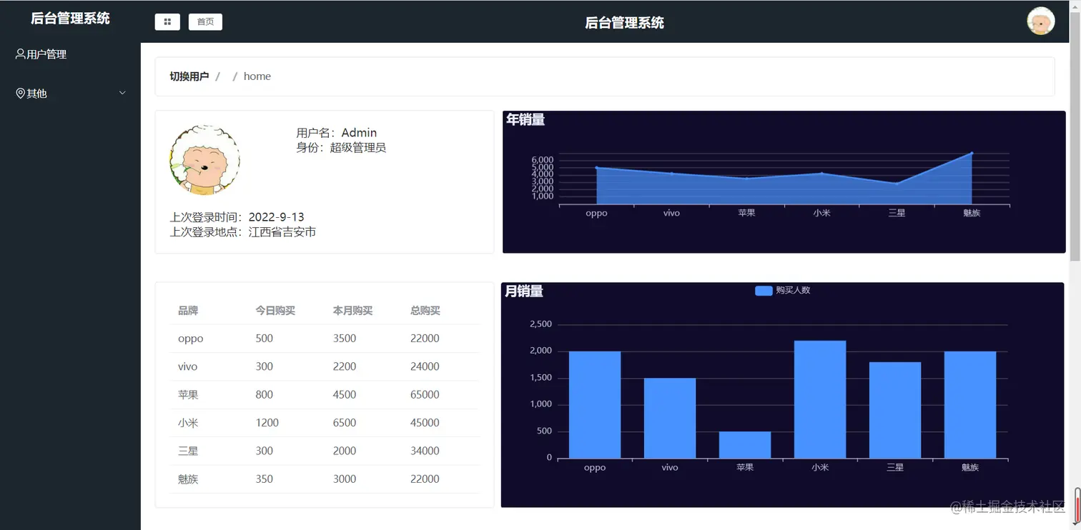Open 用户管理 in the sidebar
The image size is (1081, 530).
[x=70, y=54]
